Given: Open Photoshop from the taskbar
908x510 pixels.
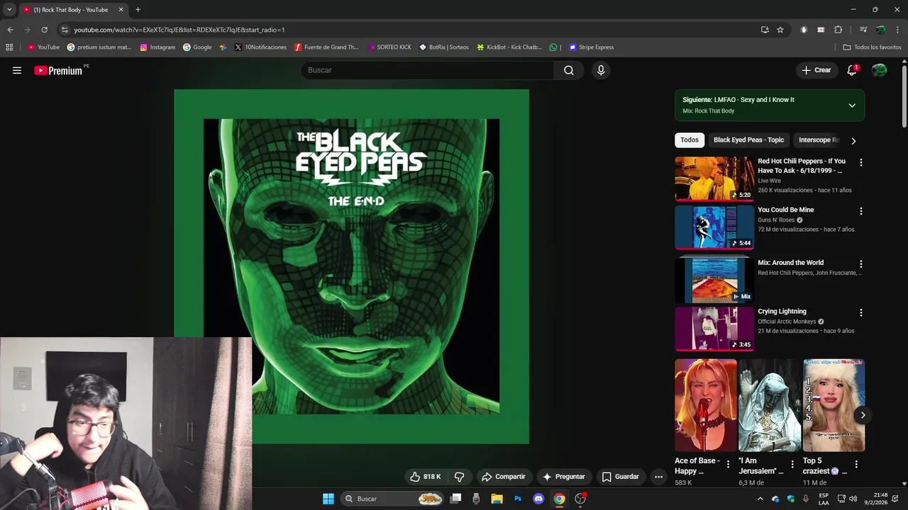Looking at the screenshot, I should (518, 499).
